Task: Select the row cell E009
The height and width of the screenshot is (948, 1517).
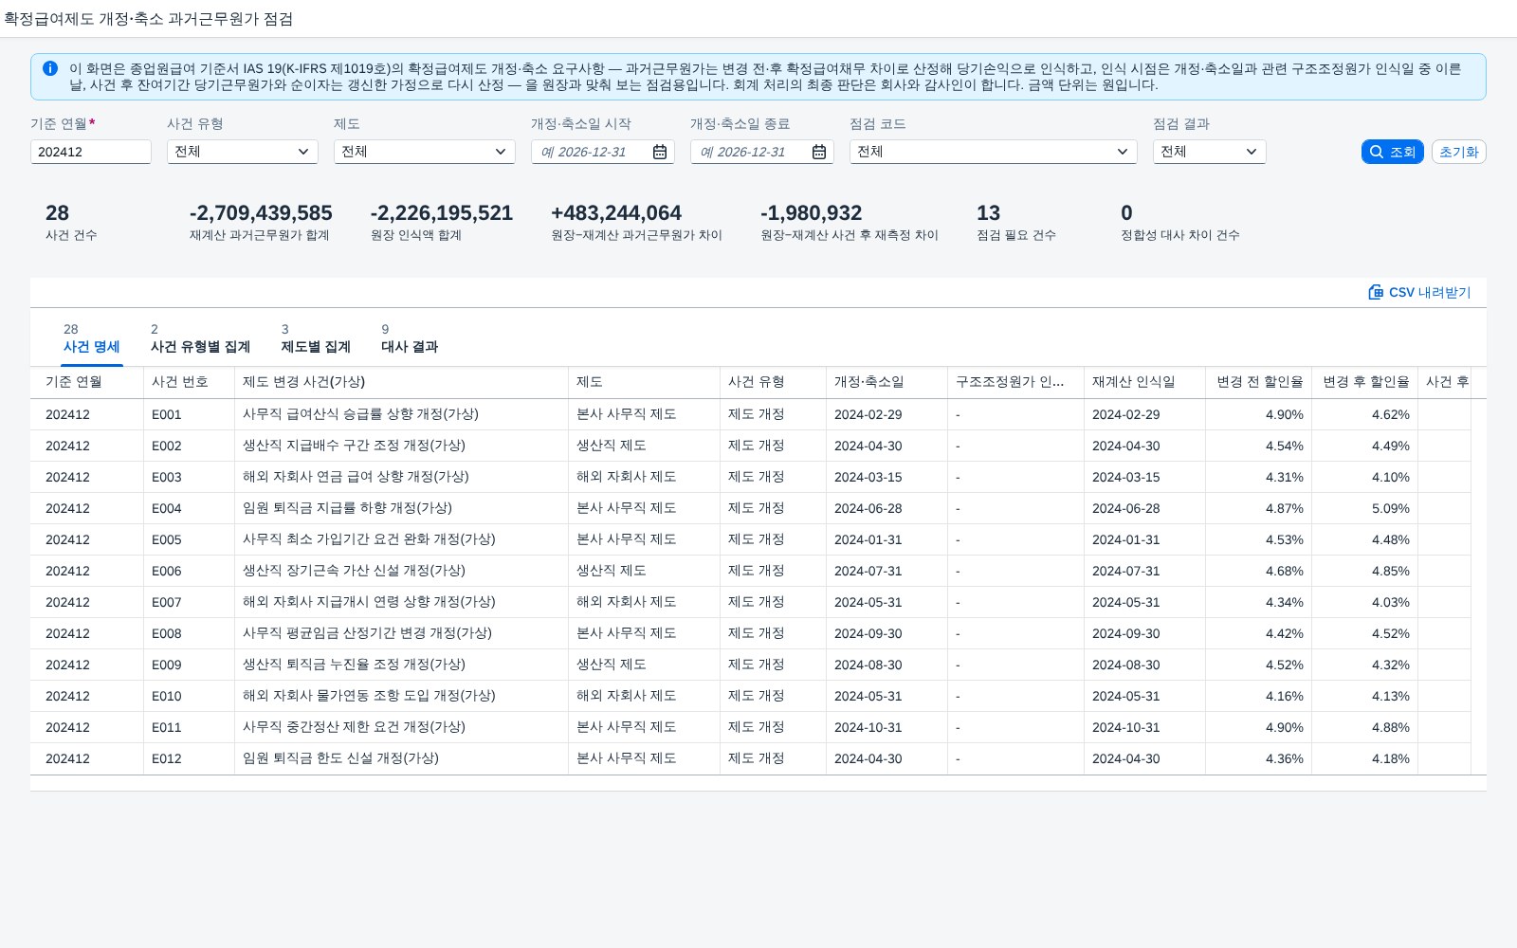Action: pos(189,665)
